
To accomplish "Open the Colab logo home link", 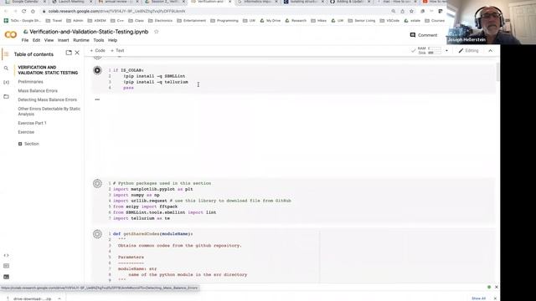I will [11, 34].
